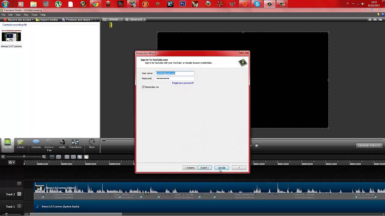Click the horizontal timeline scrollbar

[x=76, y=214]
